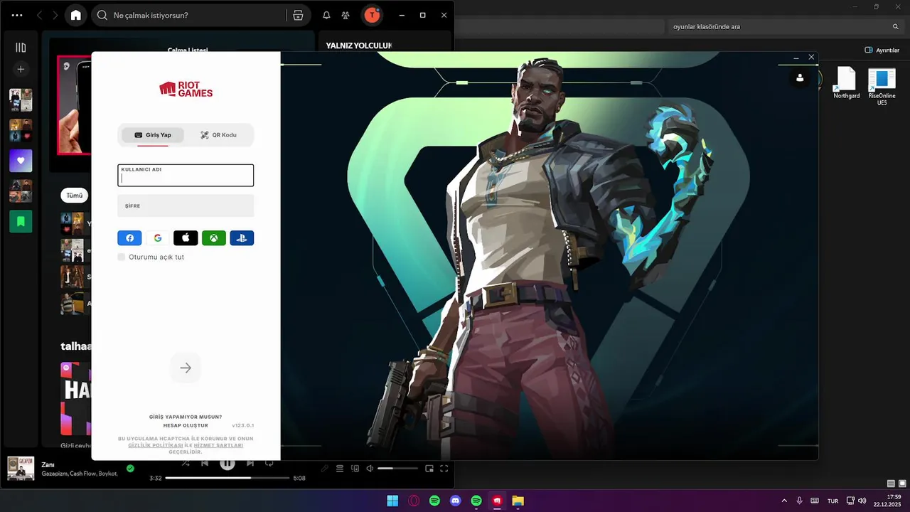
Task: Open Spotify friend activity icon
Action: [x=346, y=15]
